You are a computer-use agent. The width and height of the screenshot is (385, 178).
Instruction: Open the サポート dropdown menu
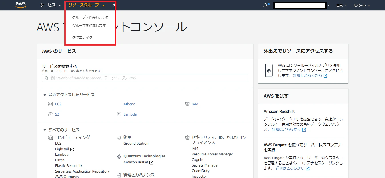[x=362, y=5]
